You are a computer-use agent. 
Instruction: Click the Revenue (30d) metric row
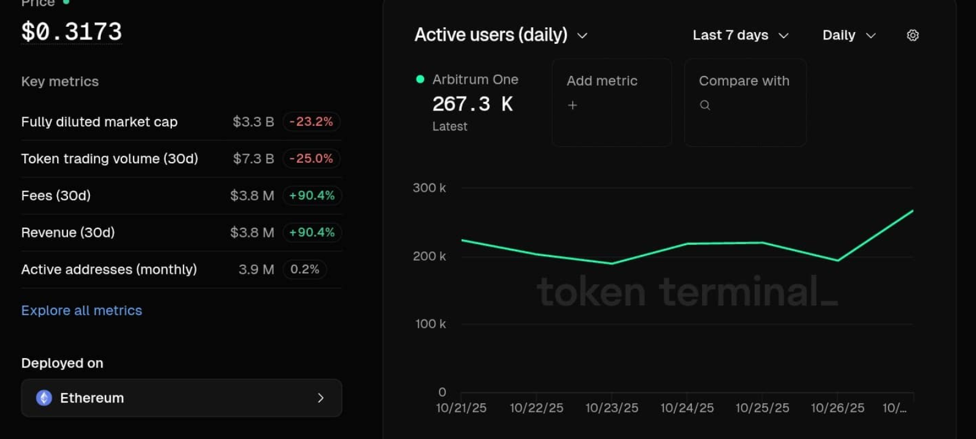tap(68, 233)
